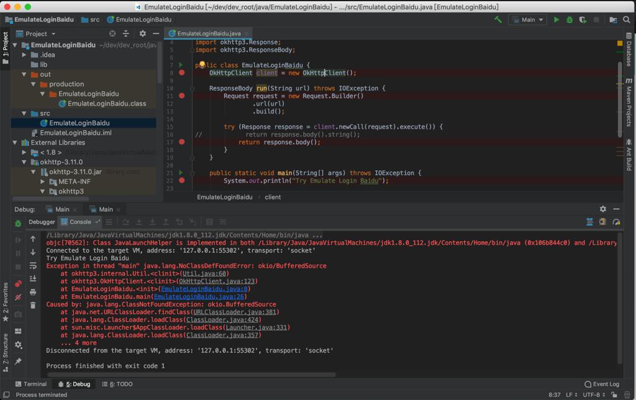
Task: Click the View Breakpoints double red dot icon
Action: pos(18,284)
